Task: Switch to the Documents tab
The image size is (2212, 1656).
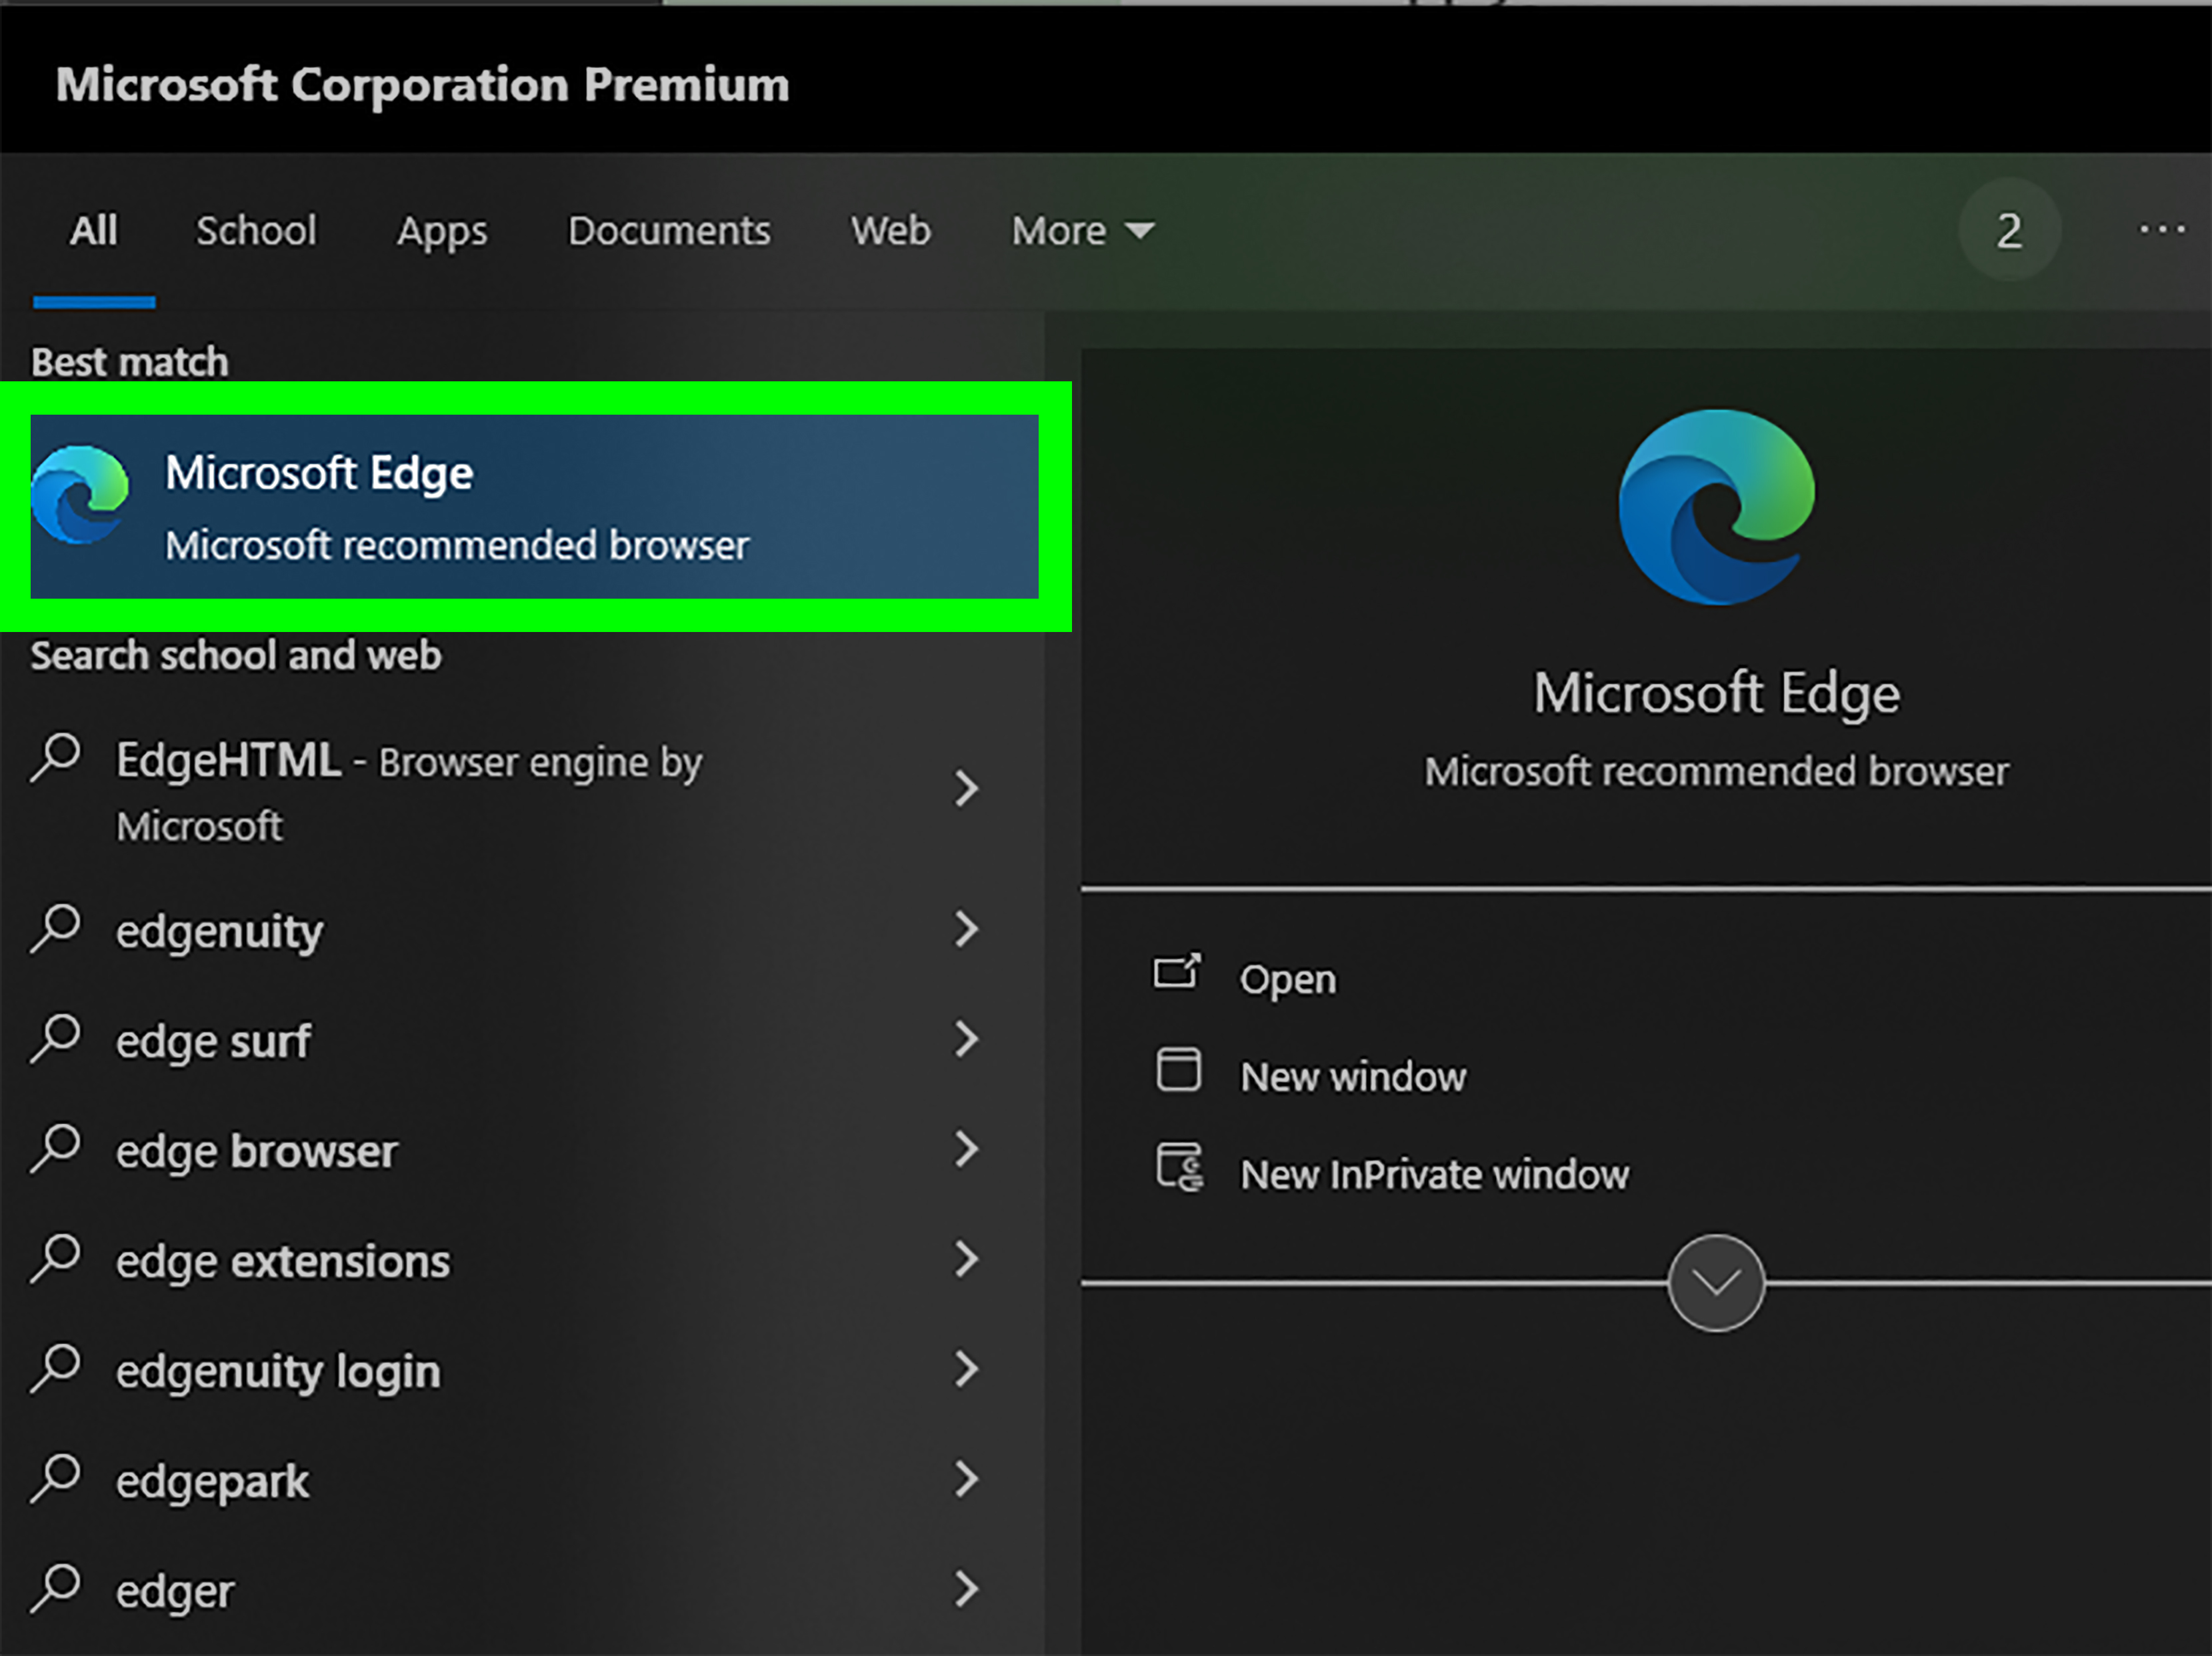Action: coord(669,231)
